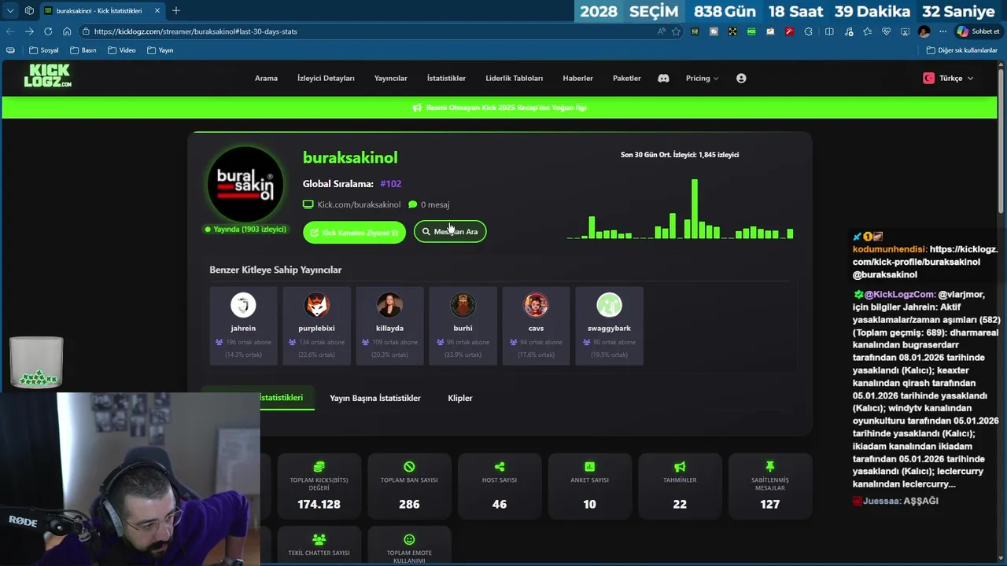
Task: Open the Basın bookmarks folder
Action: (x=83, y=50)
